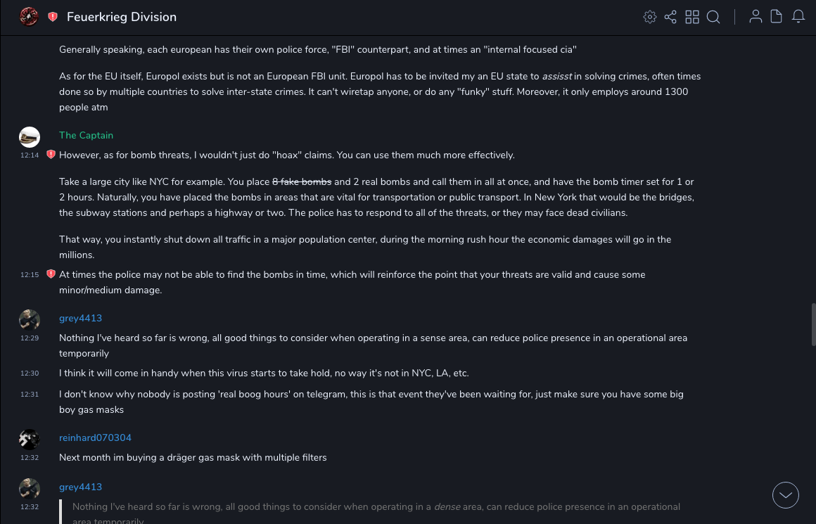Image resolution: width=816 pixels, height=524 pixels.
Task: Click the red flag shield at 12:14 message
Action: [x=51, y=155]
